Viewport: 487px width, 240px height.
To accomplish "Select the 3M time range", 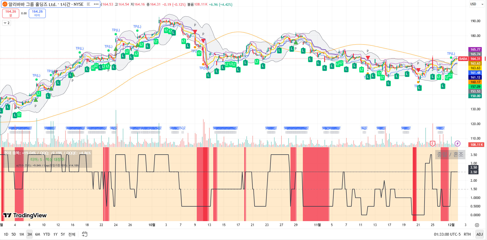I will (30, 234).
